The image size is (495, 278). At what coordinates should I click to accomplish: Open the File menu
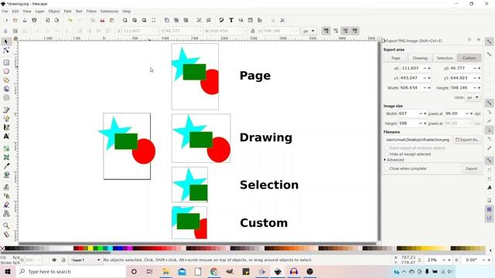(x=5, y=11)
